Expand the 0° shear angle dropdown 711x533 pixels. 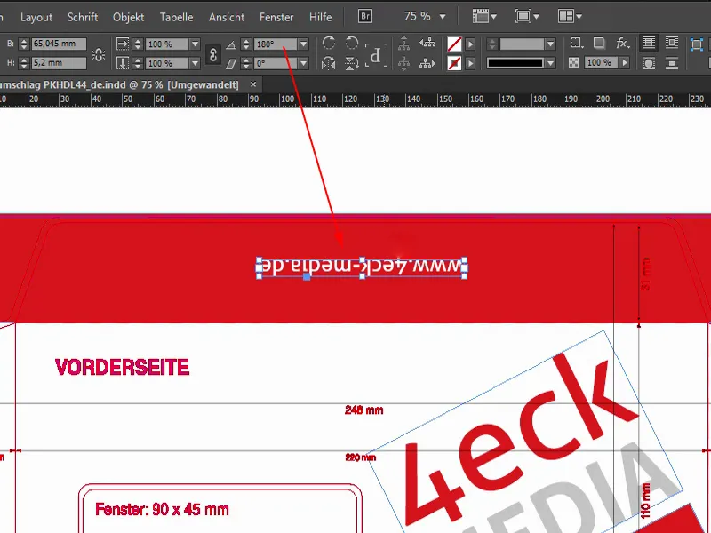[x=304, y=63]
